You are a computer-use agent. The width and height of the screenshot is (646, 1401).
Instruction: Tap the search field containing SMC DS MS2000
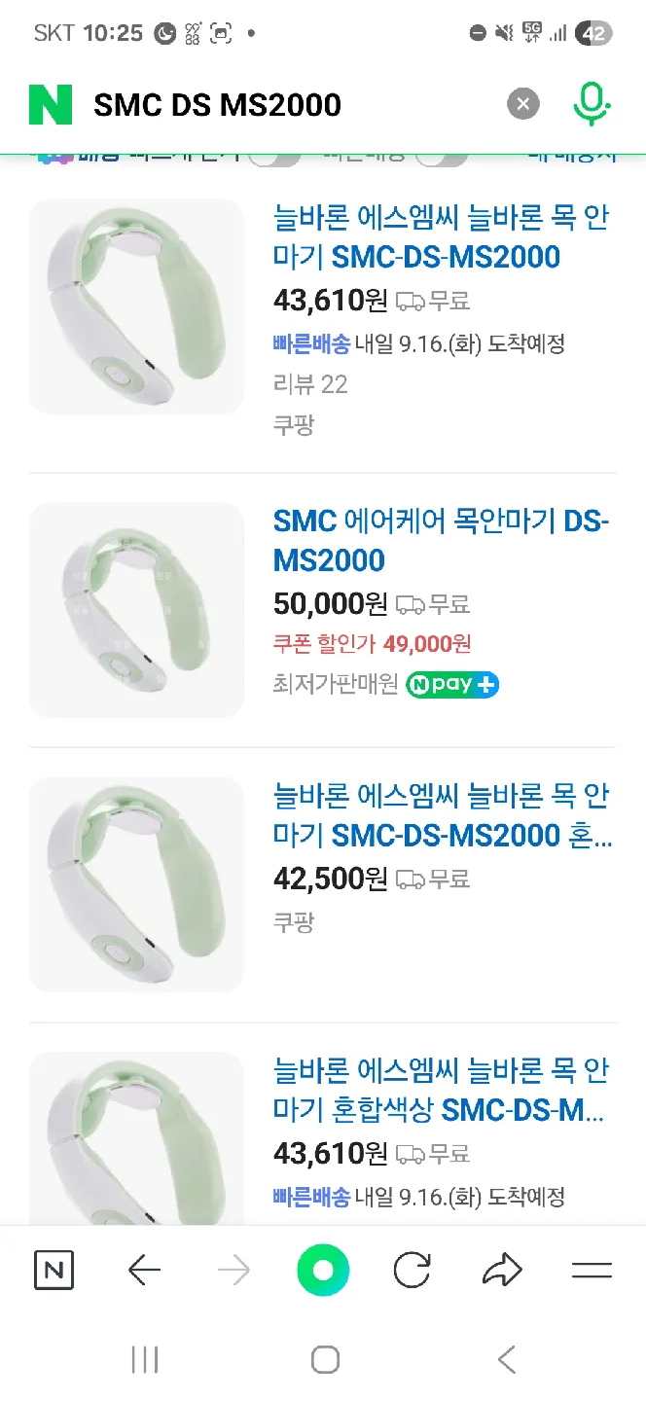point(292,104)
